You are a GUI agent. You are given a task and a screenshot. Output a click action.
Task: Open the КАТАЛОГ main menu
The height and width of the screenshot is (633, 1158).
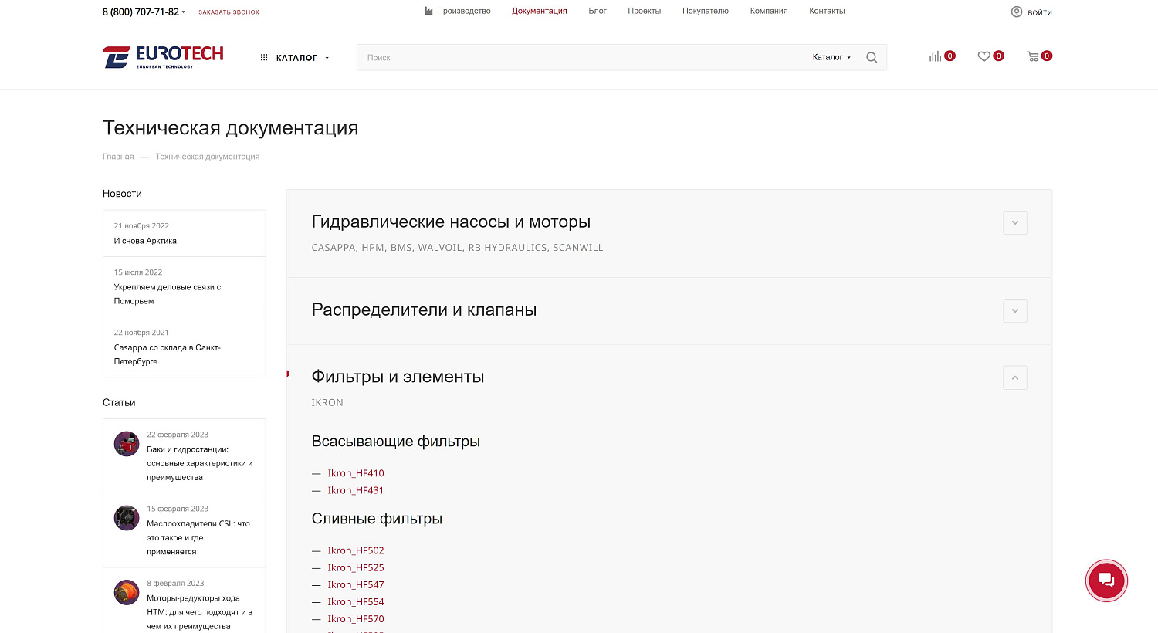point(296,58)
